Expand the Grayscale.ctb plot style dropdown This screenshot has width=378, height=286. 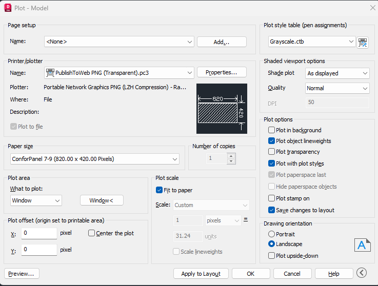tap(312, 42)
